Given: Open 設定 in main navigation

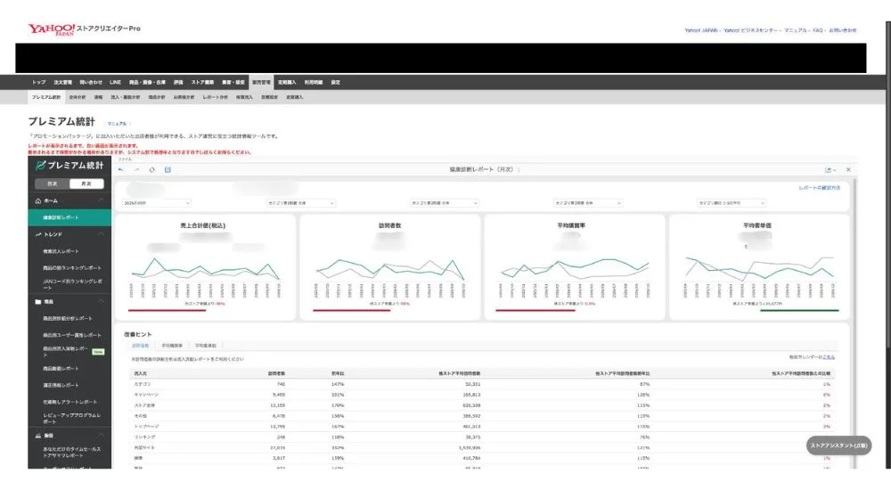Looking at the screenshot, I should (336, 83).
